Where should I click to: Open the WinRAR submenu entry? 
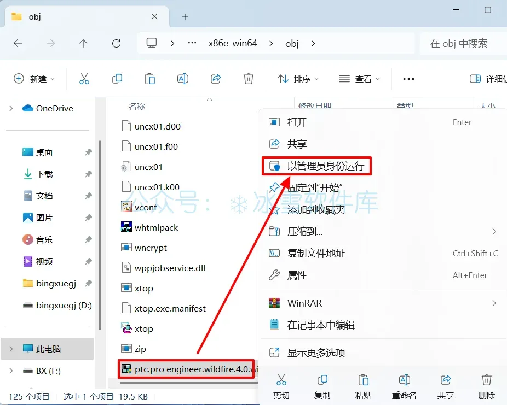(x=383, y=303)
